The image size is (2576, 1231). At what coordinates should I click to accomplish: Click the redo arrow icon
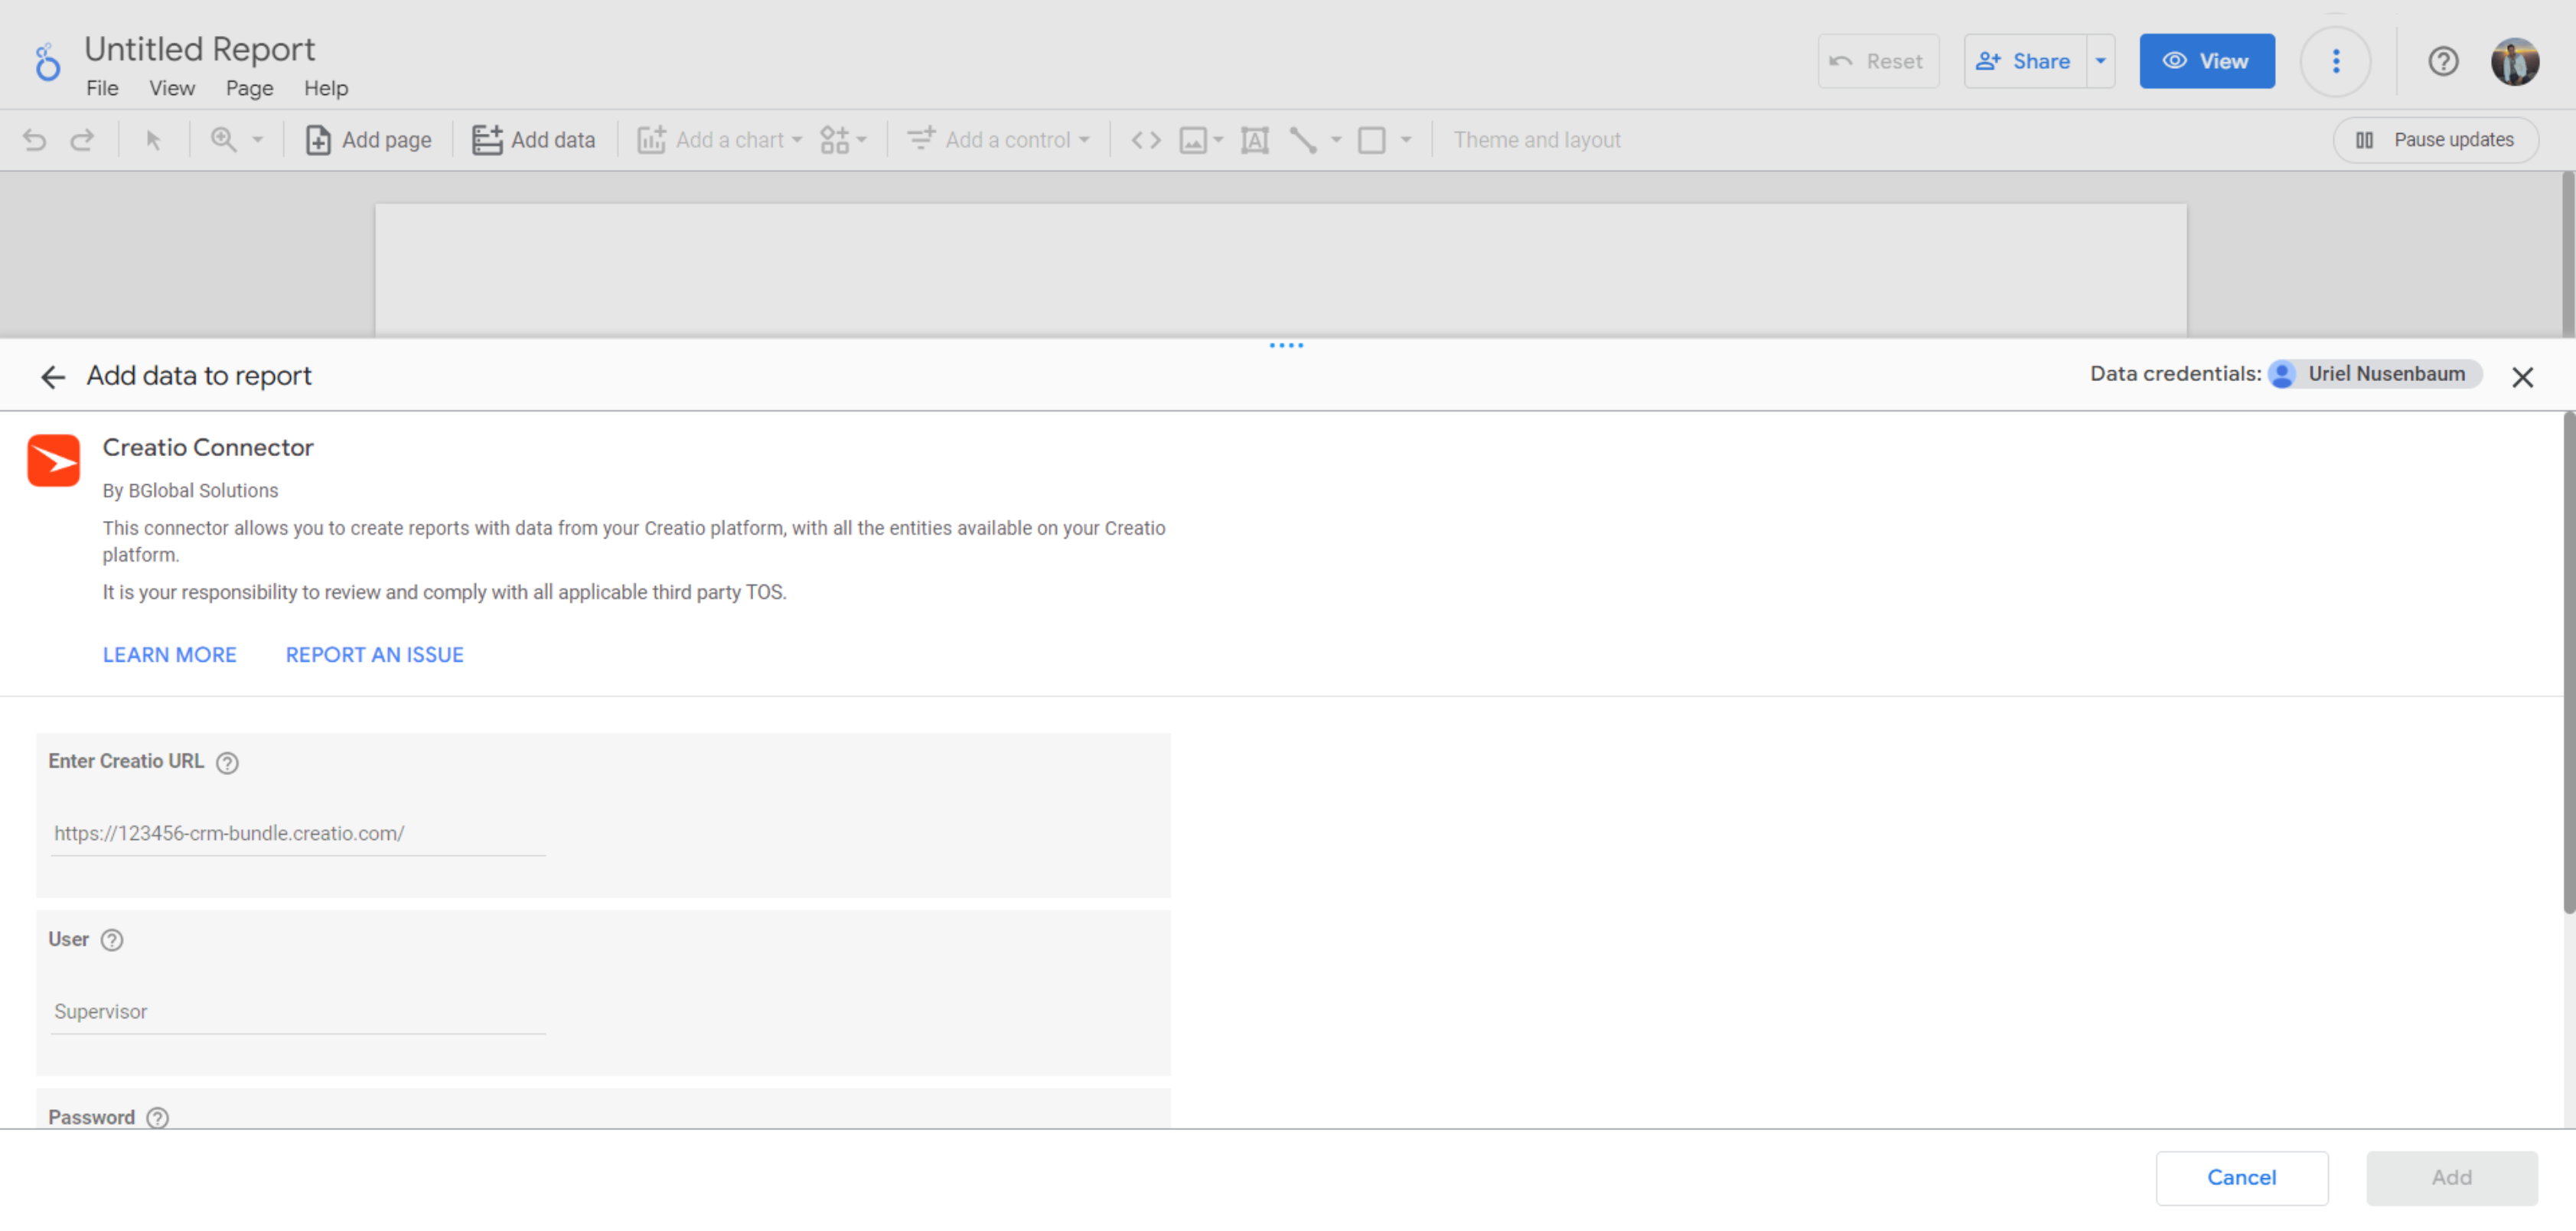click(82, 140)
